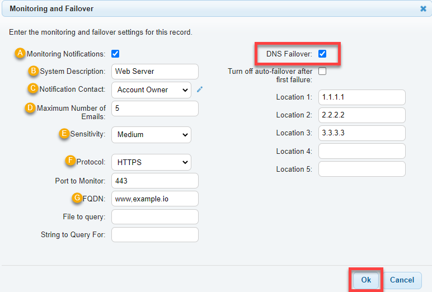Uncheck the Monitoring Notifications checkbox

115,54
